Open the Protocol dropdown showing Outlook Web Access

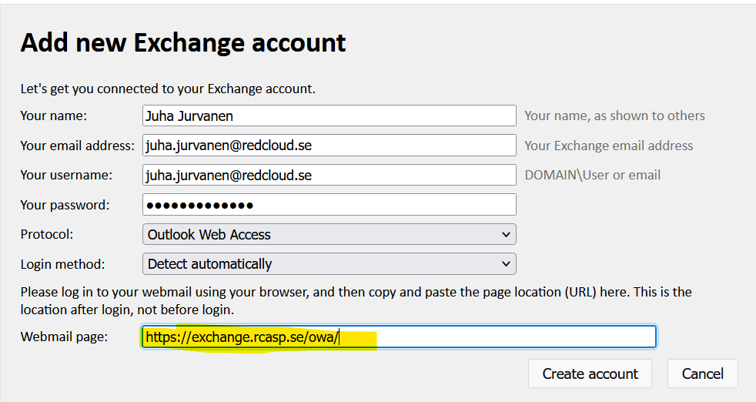[329, 234]
